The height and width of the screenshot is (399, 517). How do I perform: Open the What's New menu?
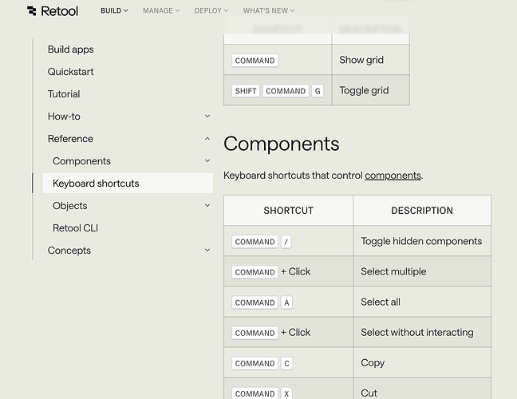coord(269,11)
